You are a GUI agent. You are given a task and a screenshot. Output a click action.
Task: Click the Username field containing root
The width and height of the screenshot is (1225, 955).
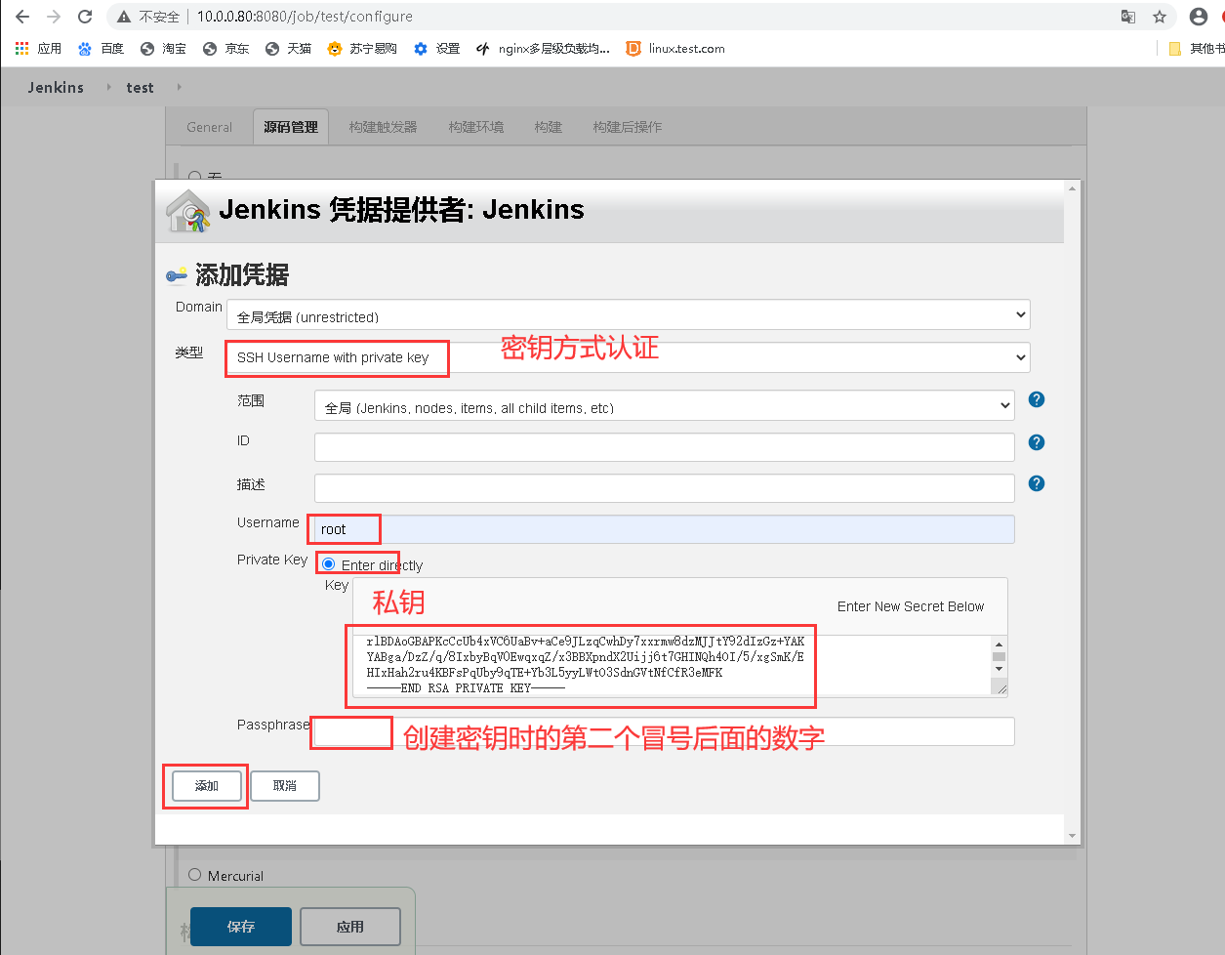tap(665, 529)
